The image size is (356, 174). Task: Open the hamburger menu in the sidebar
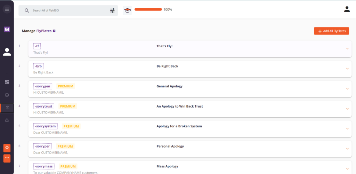pos(7,9)
